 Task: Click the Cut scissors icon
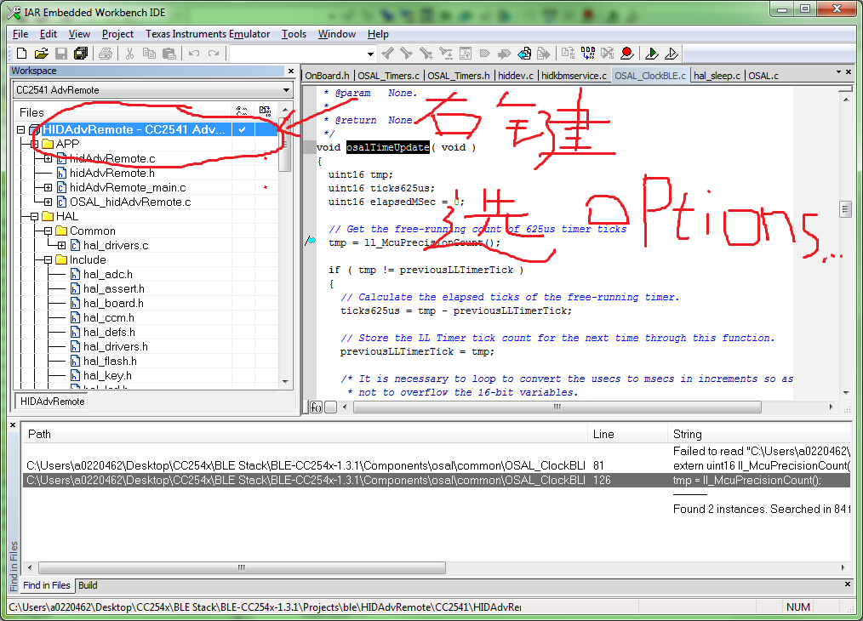pyautogui.click(x=129, y=54)
